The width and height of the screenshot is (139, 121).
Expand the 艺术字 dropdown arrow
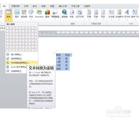point(127,20)
